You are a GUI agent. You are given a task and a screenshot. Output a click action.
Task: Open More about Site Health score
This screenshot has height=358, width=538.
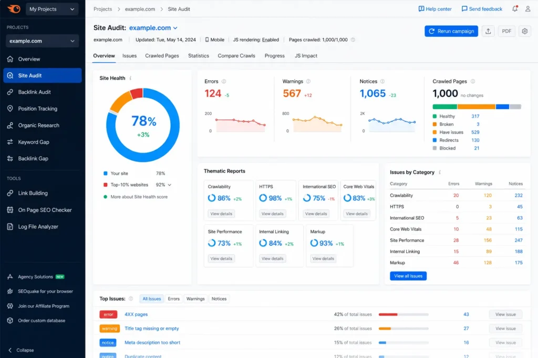139,197
